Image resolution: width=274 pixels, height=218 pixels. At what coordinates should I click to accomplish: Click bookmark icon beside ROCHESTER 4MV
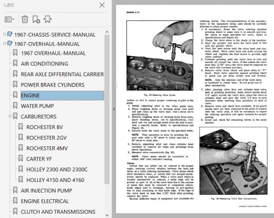pos(21,148)
